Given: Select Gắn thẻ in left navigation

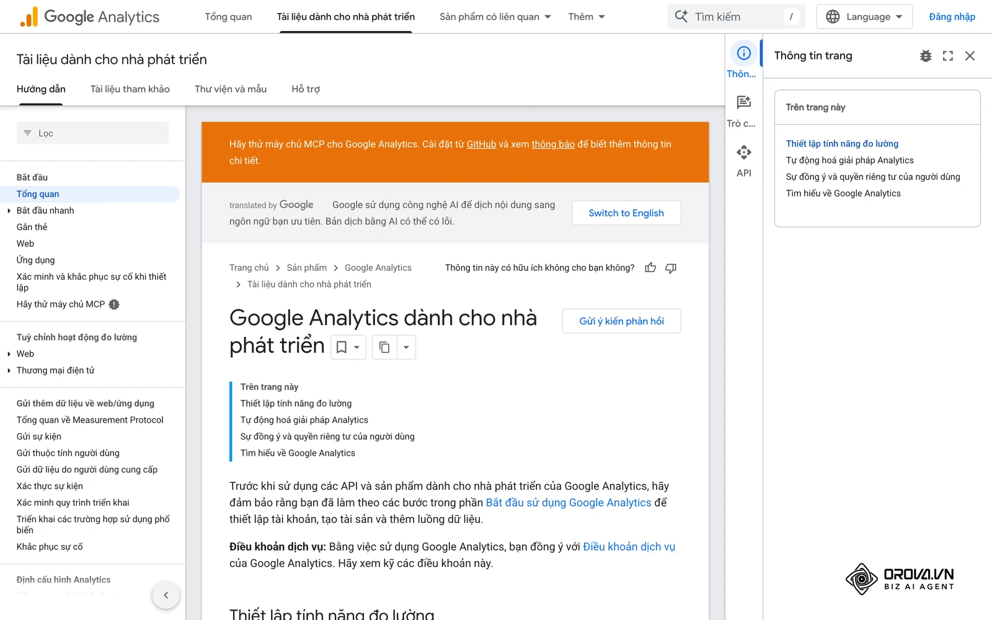Looking at the screenshot, I should 32,228.
